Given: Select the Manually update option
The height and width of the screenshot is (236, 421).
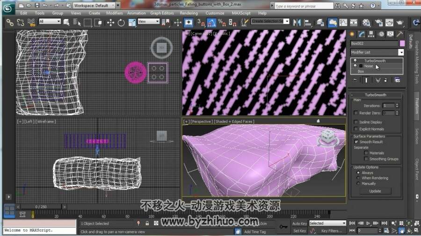Looking at the screenshot, I should point(358,184).
